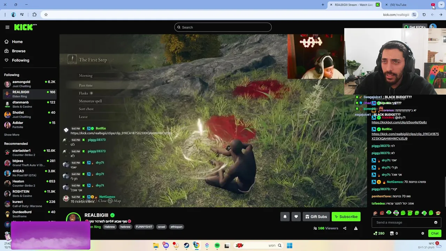Focus the Kick search field
The image size is (446, 251).
223,27
